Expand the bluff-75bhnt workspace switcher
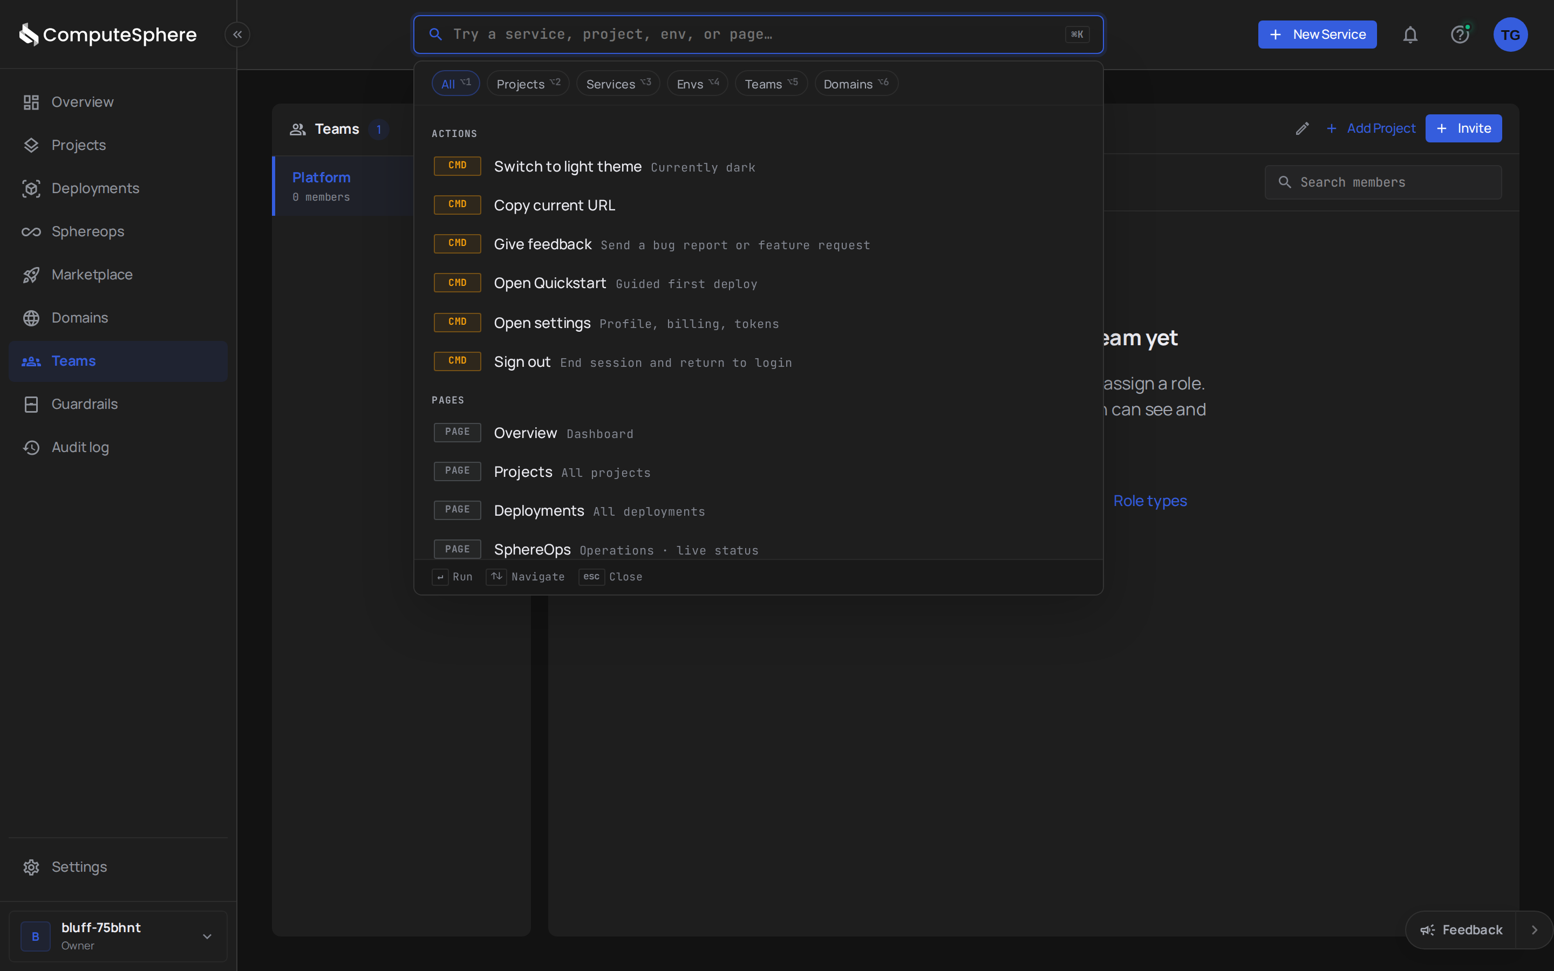This screenshot has height=971, width=1554. point(118,936)
